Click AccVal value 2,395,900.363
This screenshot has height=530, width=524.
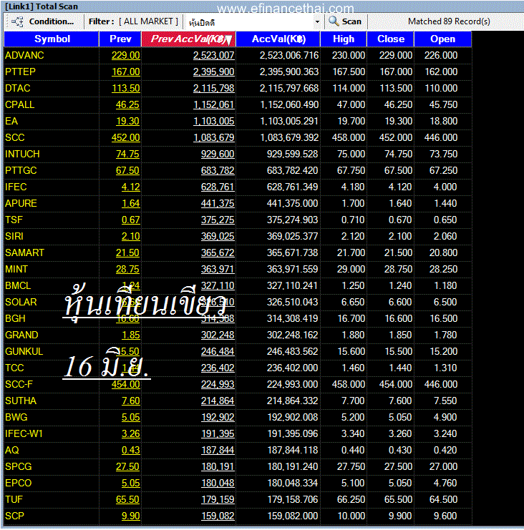289,72
